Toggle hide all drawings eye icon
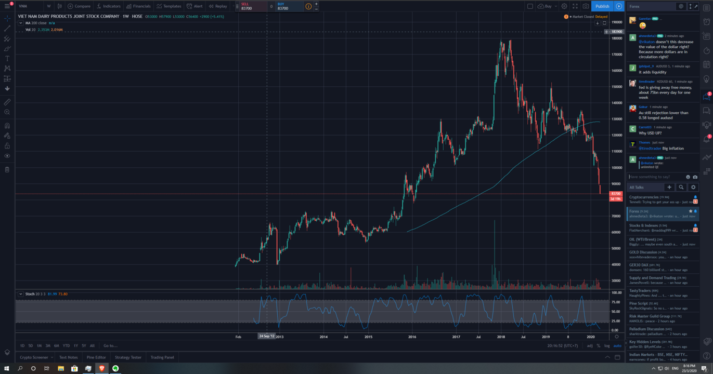Screen dimensions: 713x374 point(7,156)
